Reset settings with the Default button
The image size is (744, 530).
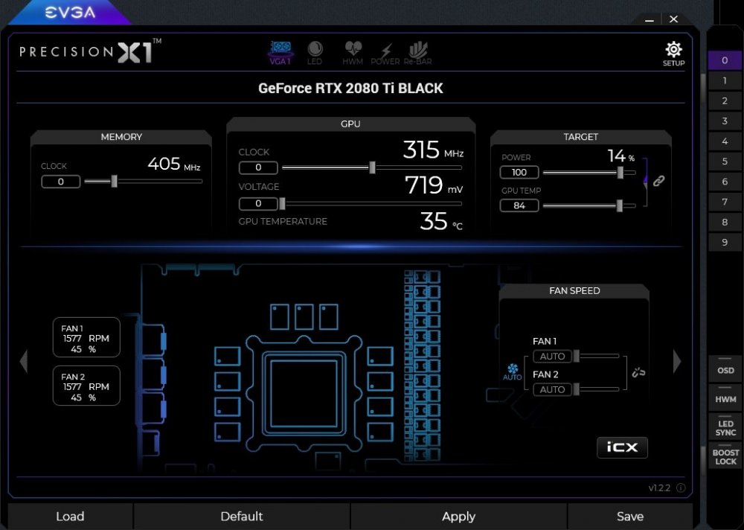coord(242,516)
